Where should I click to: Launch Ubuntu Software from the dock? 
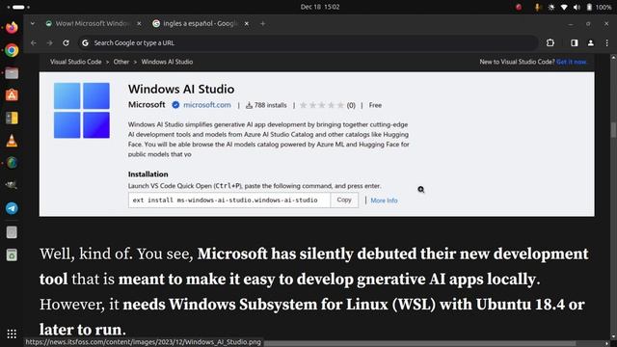pyautogui.click(x=12, y=95)
